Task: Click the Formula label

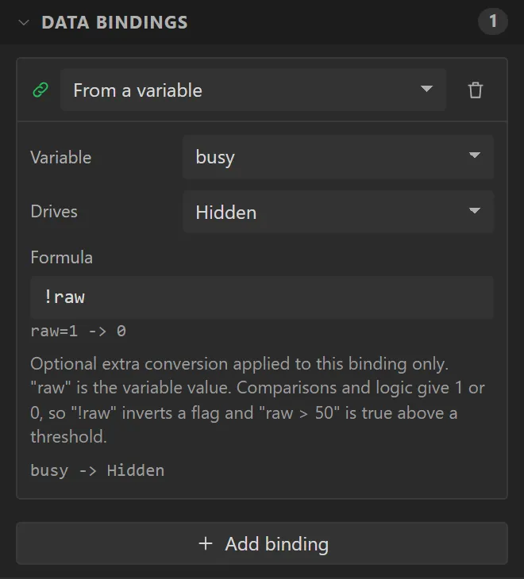Action: click(x=62, y=257)
